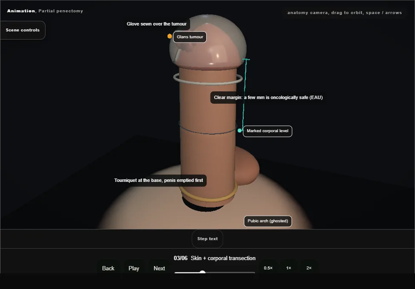
Task: Select the Marked corporal level label
Action: click(x=267, y=131)
